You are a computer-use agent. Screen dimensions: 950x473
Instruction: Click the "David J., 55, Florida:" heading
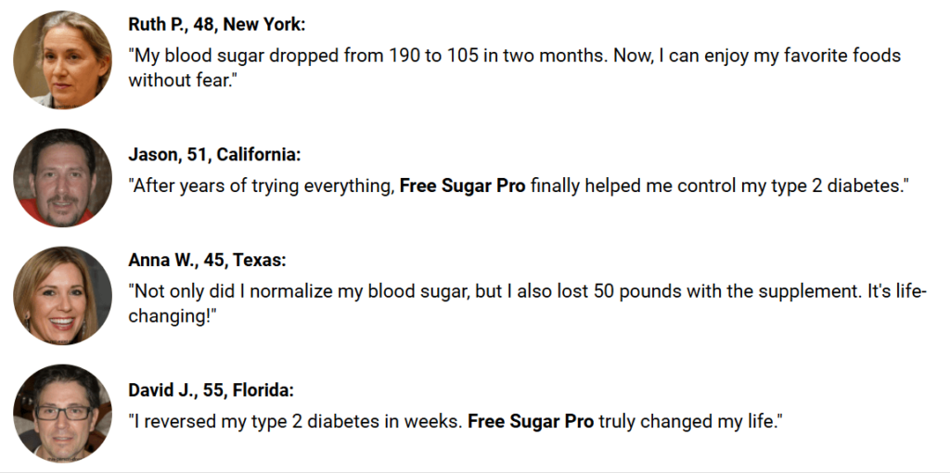coord(211,390)
